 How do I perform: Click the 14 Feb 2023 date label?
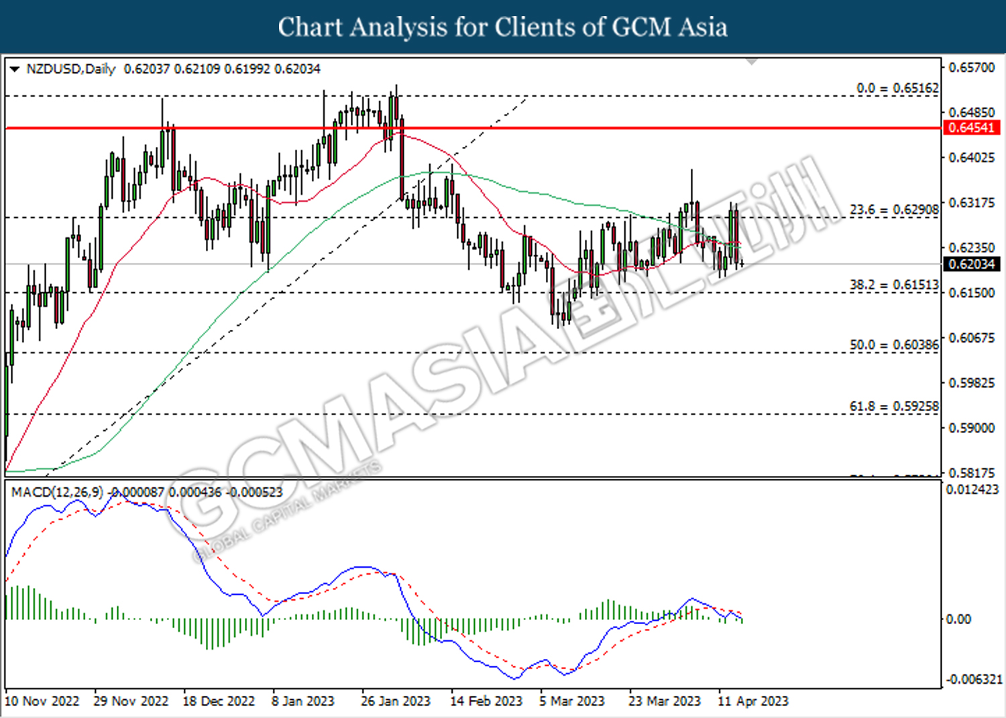(486, 701)
